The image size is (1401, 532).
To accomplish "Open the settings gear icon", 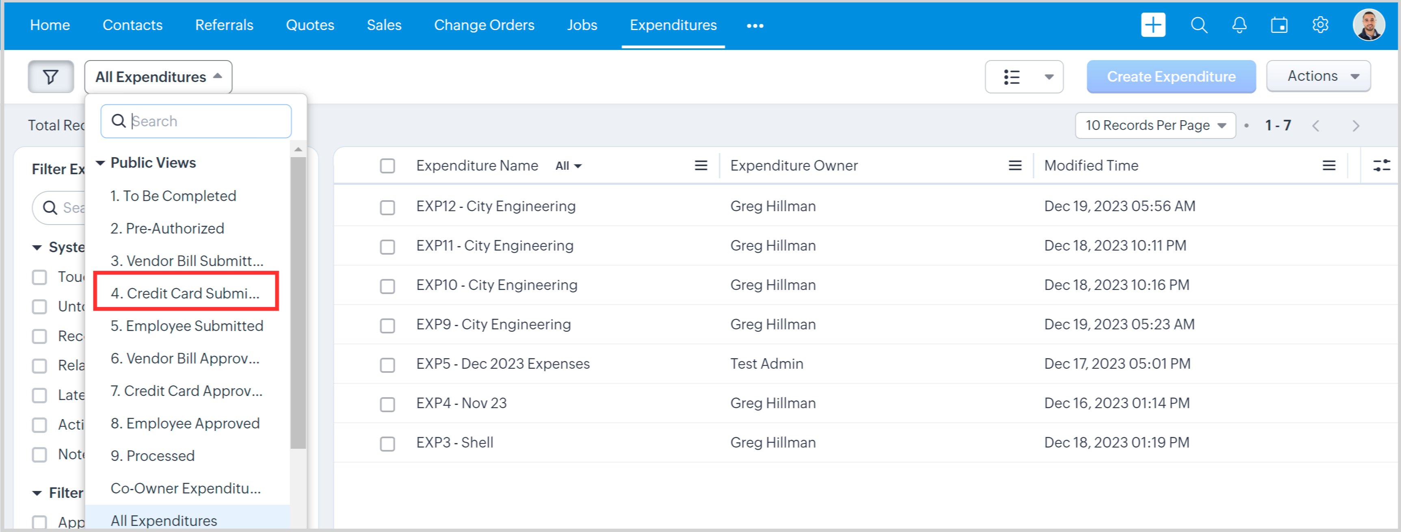I will 1320,25.
